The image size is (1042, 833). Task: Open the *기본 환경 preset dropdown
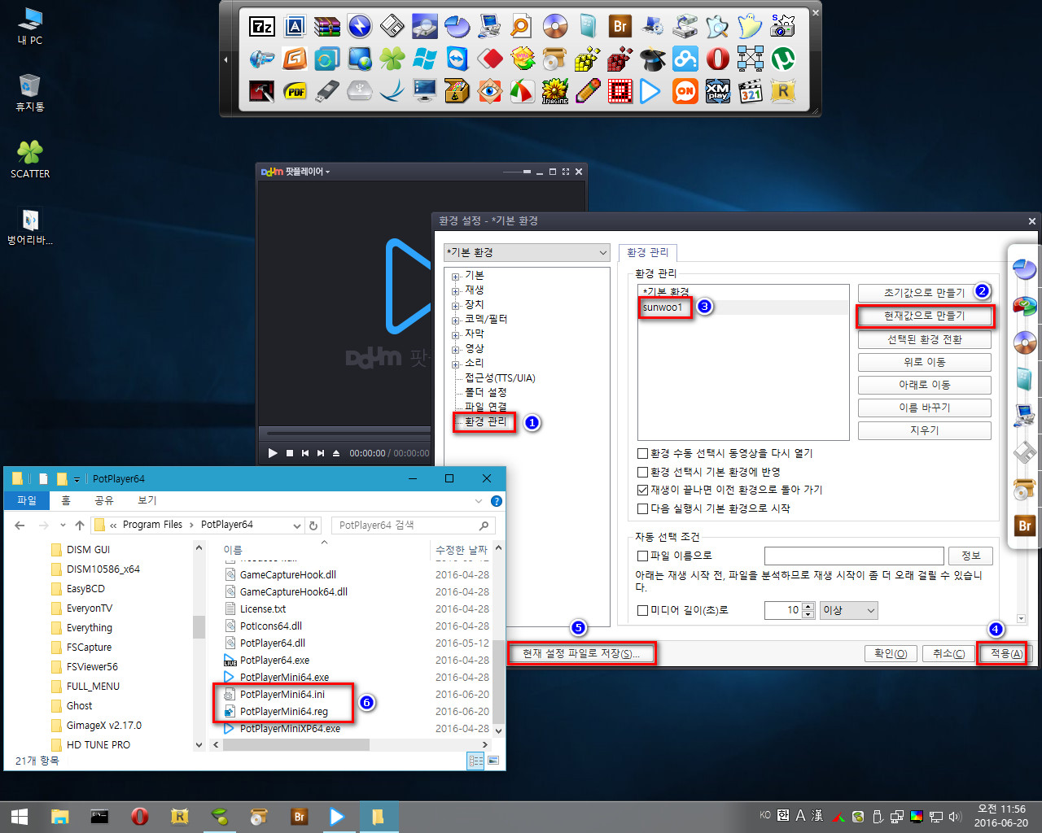(x=527, y=252)
